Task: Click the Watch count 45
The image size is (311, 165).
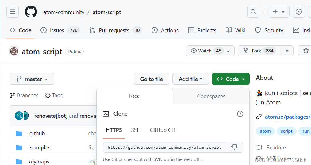Action: (219, 51)
